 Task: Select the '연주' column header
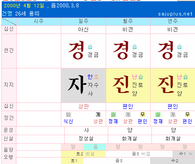coord(173,21)
